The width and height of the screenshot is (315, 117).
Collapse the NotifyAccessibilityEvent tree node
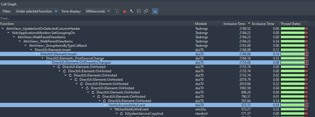coord(105,105)
